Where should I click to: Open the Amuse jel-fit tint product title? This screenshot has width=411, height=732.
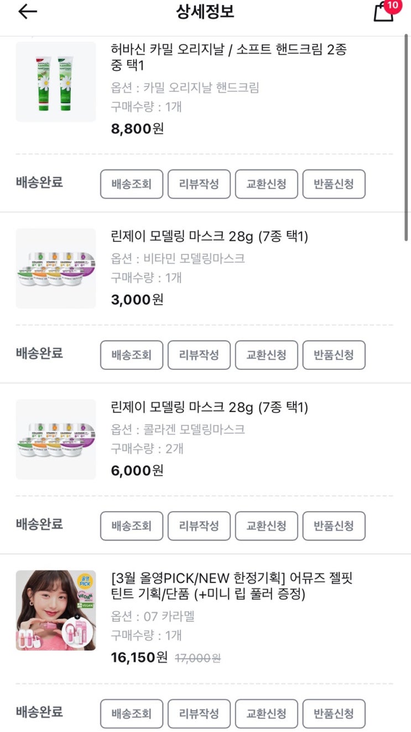tap(231, 586)
